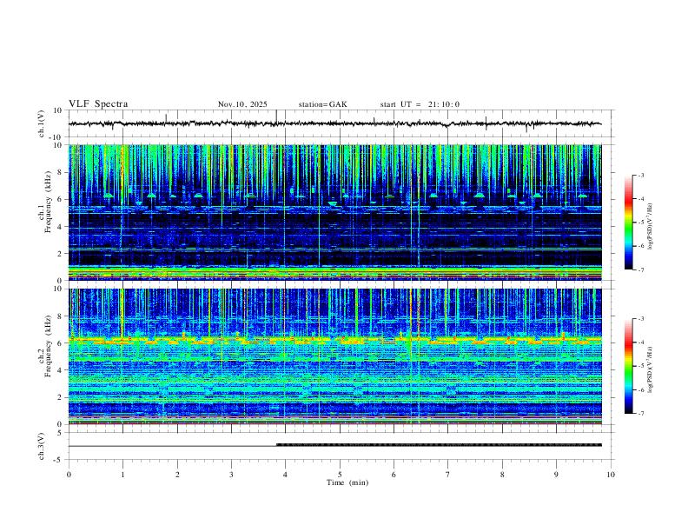The image size is (688, 532).
Task: Click the "6" kHz tick of ch.2 spectrogram
Action: (x=61, y=343)
